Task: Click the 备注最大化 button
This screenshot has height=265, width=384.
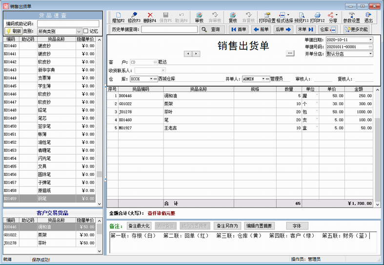Action: 139,226
